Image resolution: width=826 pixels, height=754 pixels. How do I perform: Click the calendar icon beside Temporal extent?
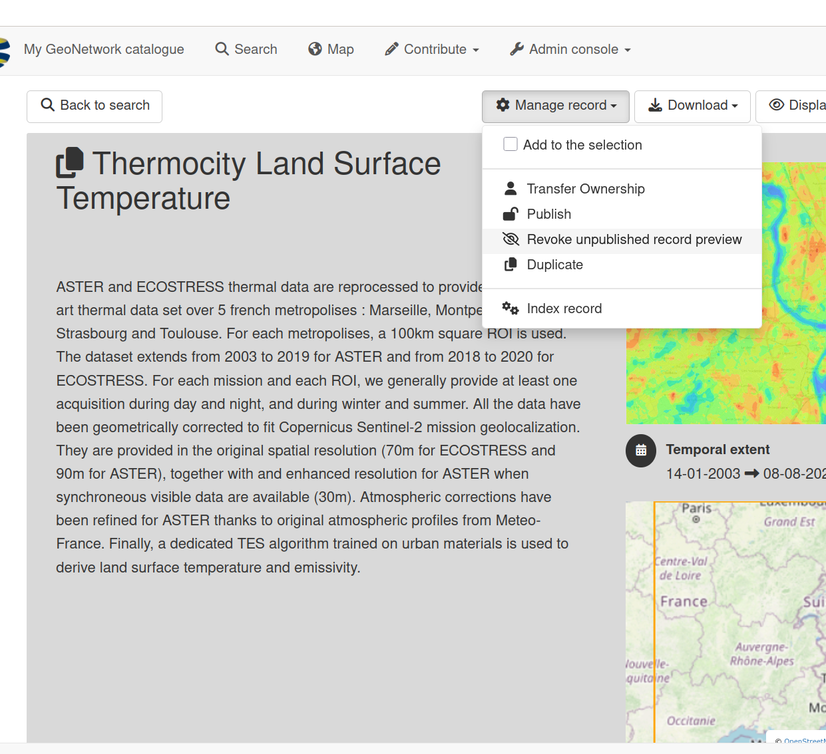[641, 451]
